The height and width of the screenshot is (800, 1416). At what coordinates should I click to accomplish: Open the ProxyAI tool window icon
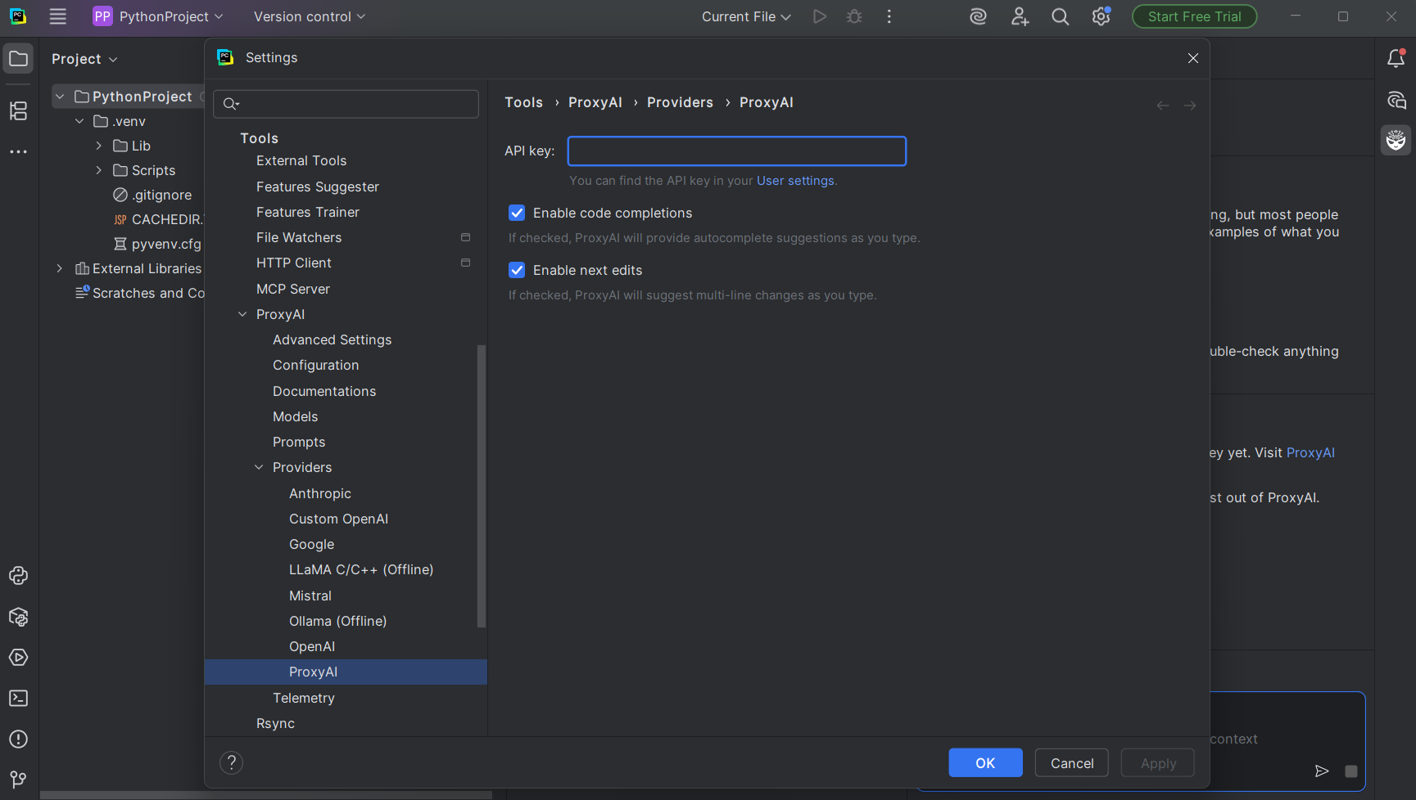(1396, 141)
